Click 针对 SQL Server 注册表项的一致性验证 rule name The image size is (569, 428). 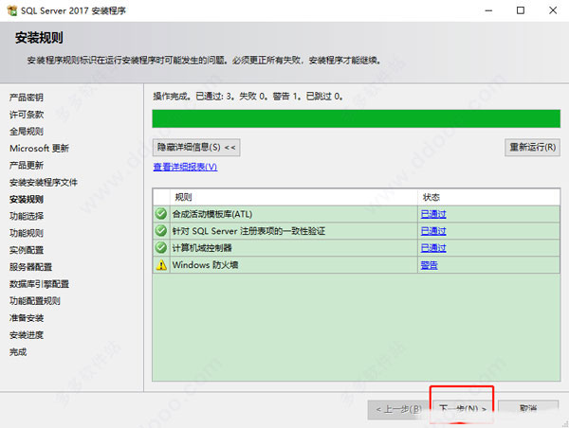248,231
